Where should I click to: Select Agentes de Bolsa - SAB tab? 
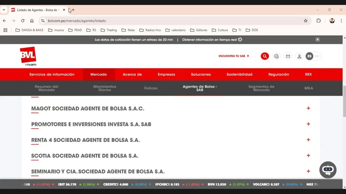pyautogui.click(x=200, y=88)
